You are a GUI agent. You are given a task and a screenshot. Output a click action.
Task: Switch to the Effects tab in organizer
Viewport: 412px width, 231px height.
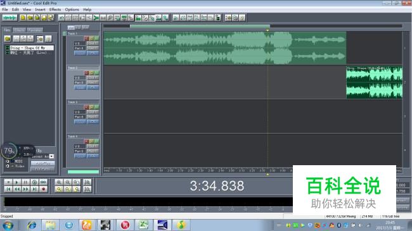(x=19, y=30)
